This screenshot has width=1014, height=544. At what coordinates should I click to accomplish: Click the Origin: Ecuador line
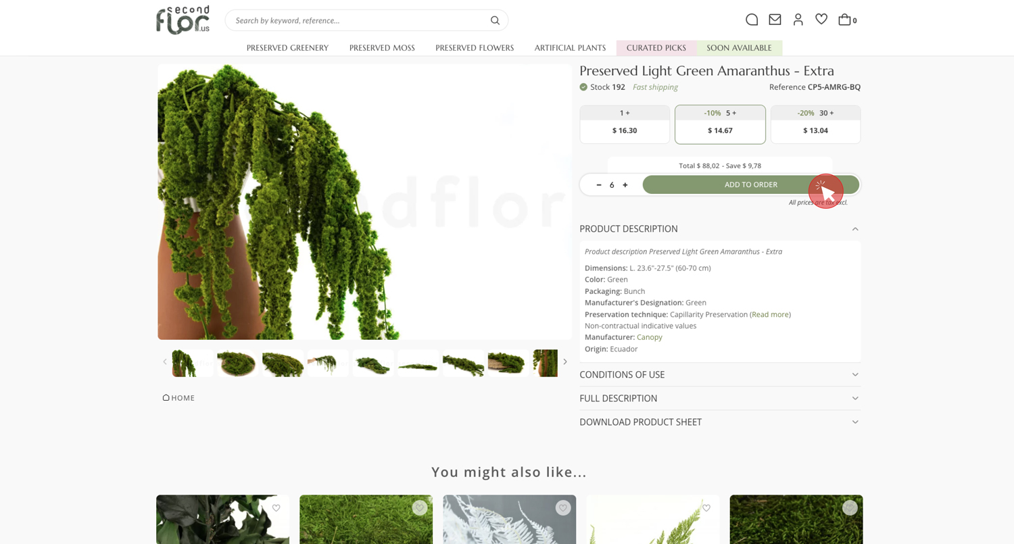click(x=611, y=349)
